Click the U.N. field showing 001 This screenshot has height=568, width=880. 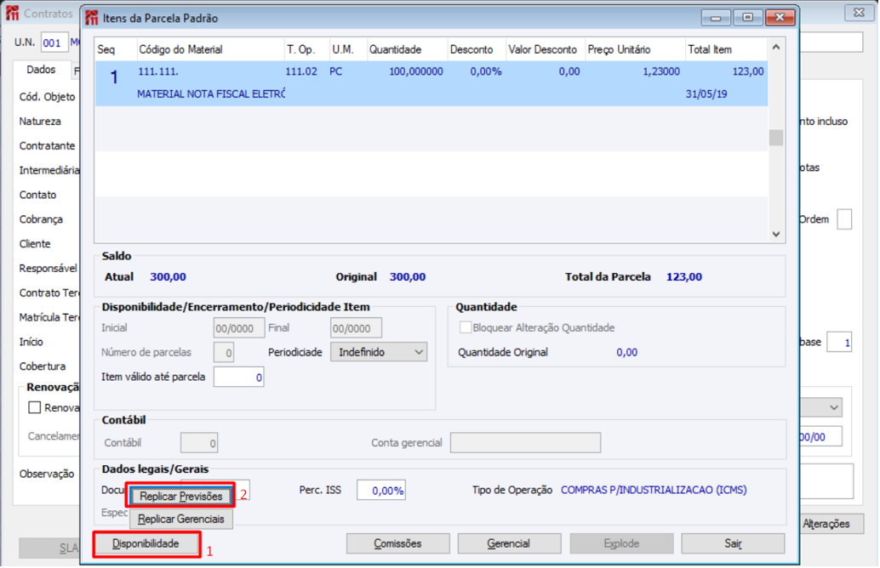[x=54, y=43]
